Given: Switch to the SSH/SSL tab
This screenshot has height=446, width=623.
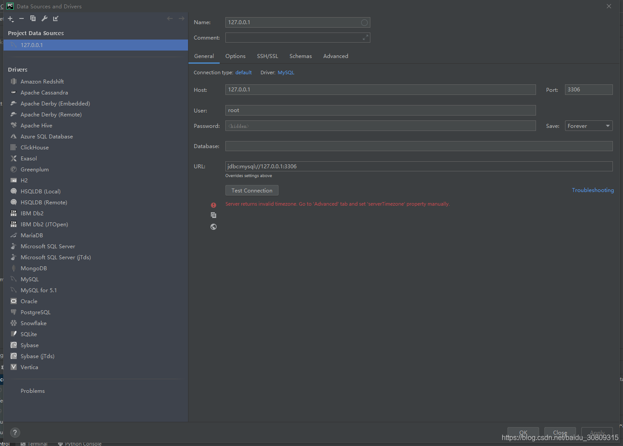Looking at the screenshot, I should (x=268, y=56).
